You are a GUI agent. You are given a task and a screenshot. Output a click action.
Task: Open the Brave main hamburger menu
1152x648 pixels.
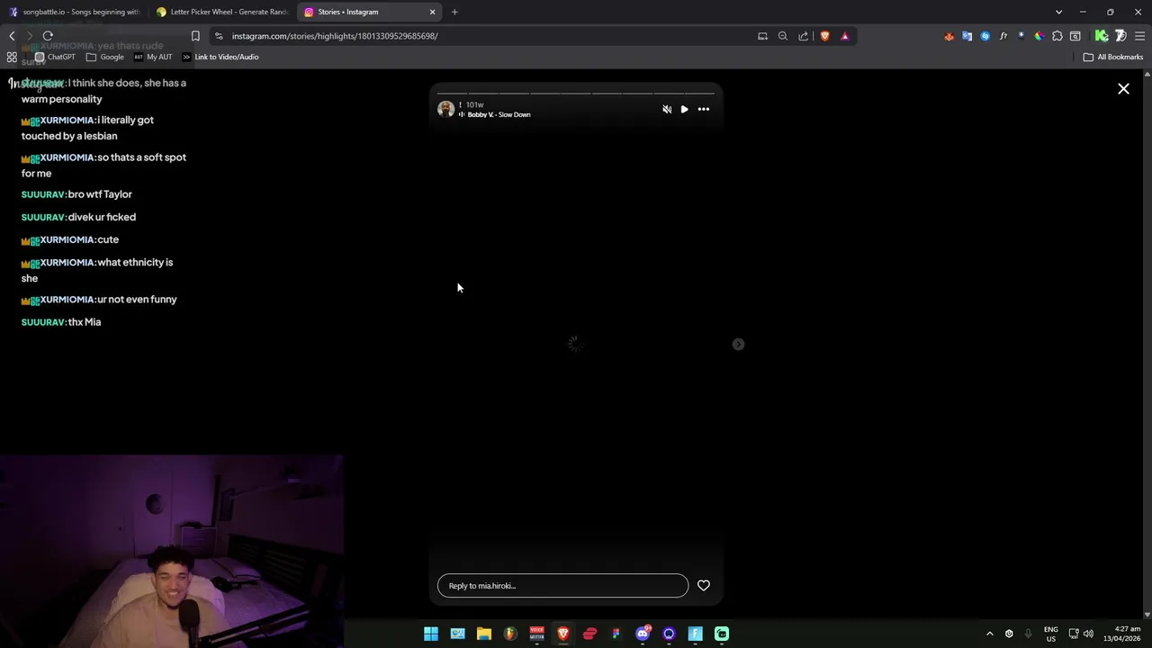tap(1140, 36)
